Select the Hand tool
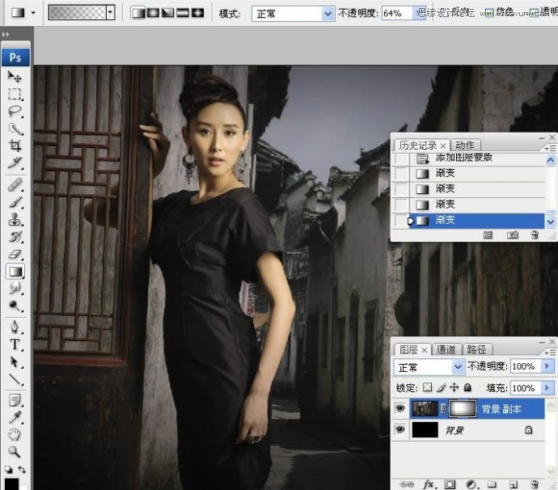 (x=15, y=434)
